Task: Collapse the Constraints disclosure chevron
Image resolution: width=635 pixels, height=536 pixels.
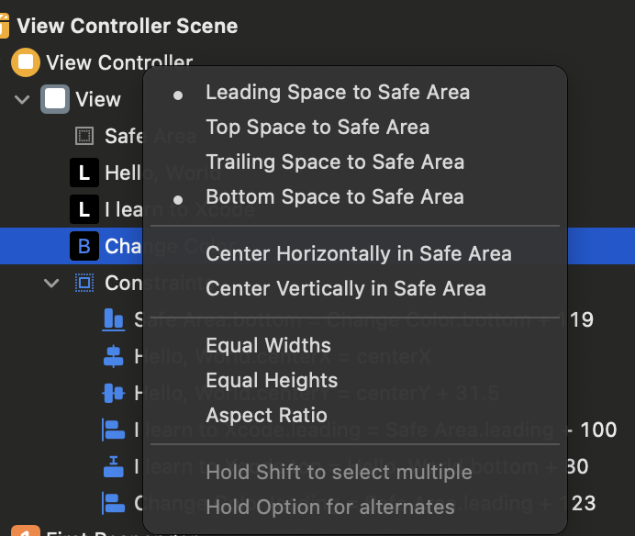Action: pos(52,283)
